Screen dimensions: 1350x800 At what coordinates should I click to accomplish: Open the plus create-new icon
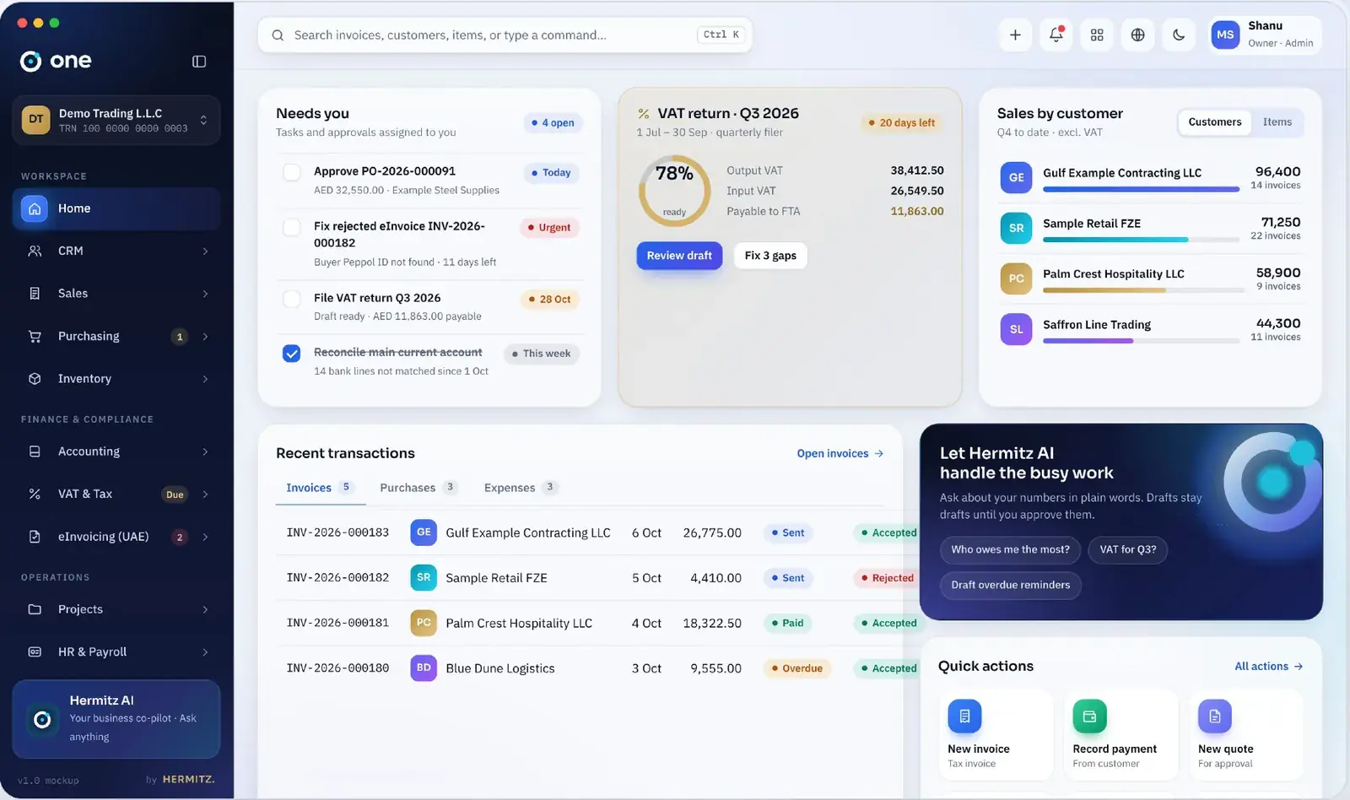tap(1015, 35)
